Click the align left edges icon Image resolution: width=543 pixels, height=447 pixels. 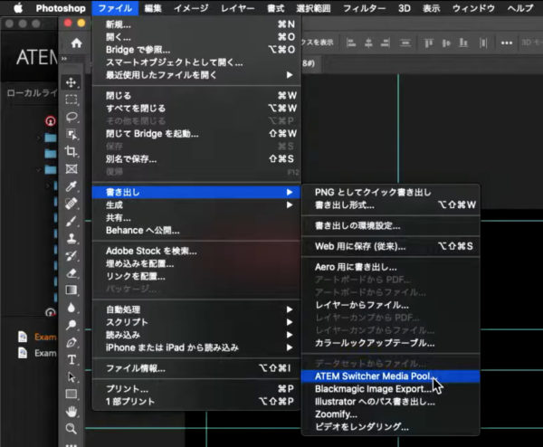351,43
